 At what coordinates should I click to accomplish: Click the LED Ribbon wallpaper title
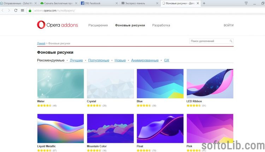tap(194, 101)
